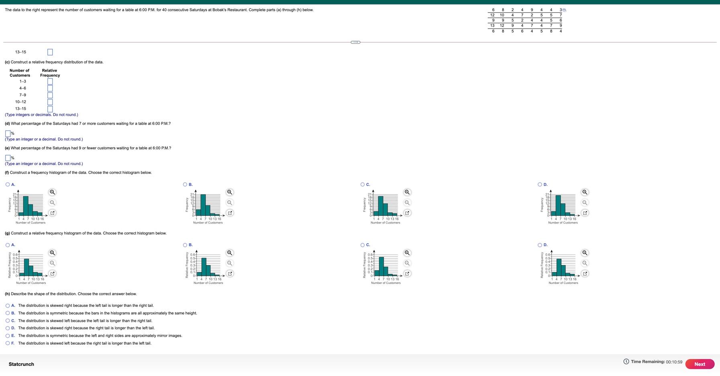Click relative frequency histogram D thumbnail

560,267
